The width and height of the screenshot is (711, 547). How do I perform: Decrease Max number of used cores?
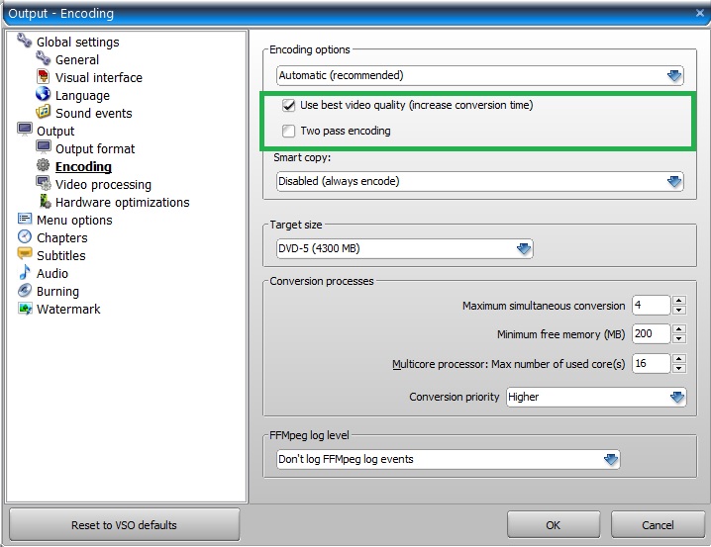(x=678, y=369)
